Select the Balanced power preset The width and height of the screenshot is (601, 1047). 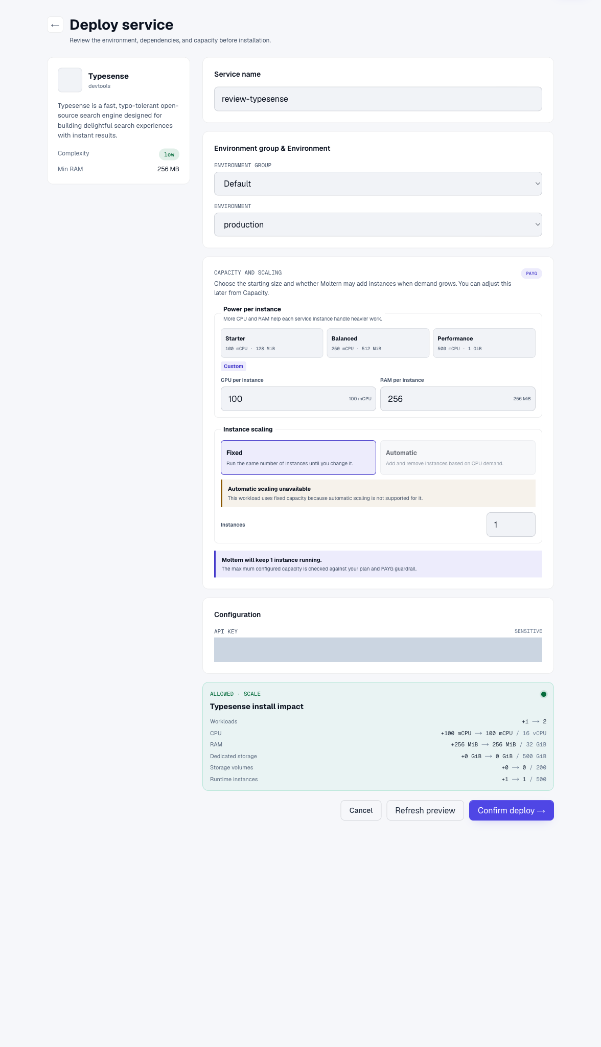click(x=378, y=343)
